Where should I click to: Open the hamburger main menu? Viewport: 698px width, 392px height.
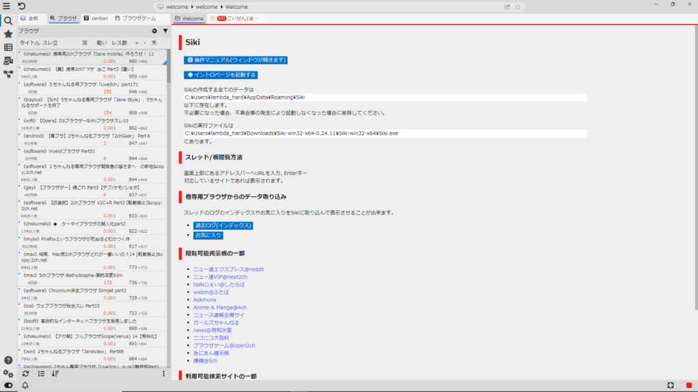[6, 6]
